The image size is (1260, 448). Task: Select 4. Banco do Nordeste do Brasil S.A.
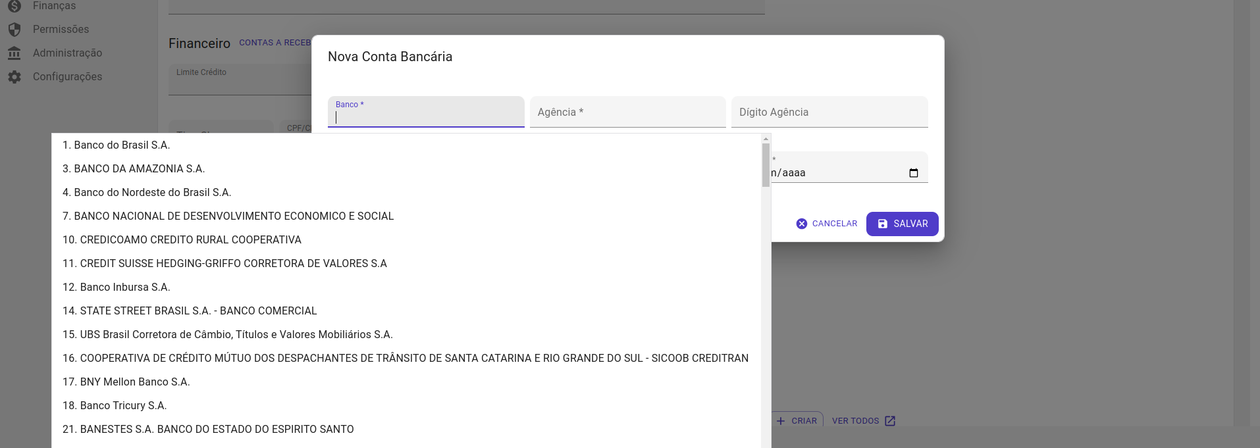[406, 192]
